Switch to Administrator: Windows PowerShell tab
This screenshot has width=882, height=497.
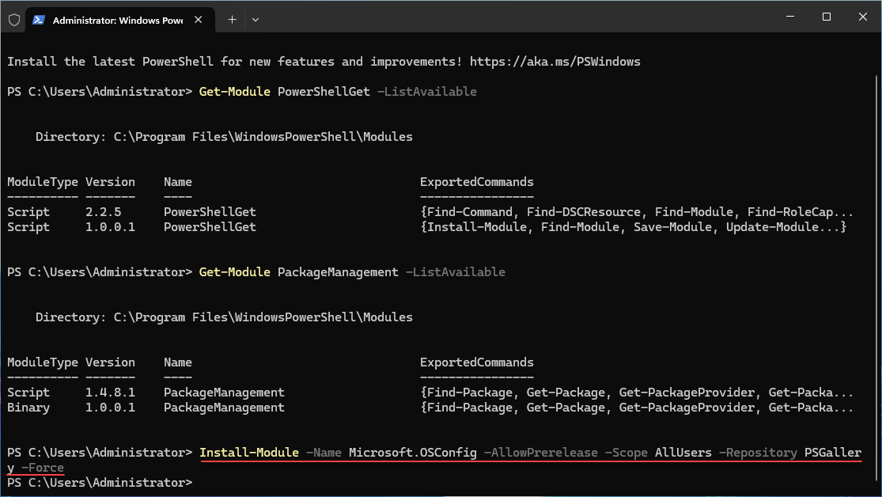(x=117, y=20)
